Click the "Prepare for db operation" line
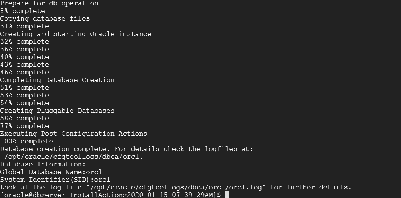This screenshot has height=198, width=401. pos(49,3)
